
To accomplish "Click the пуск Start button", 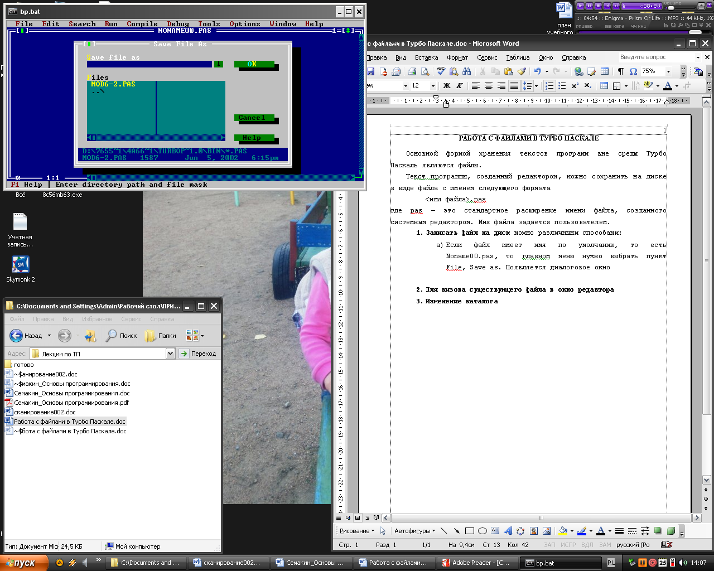I will coord(23,563).
